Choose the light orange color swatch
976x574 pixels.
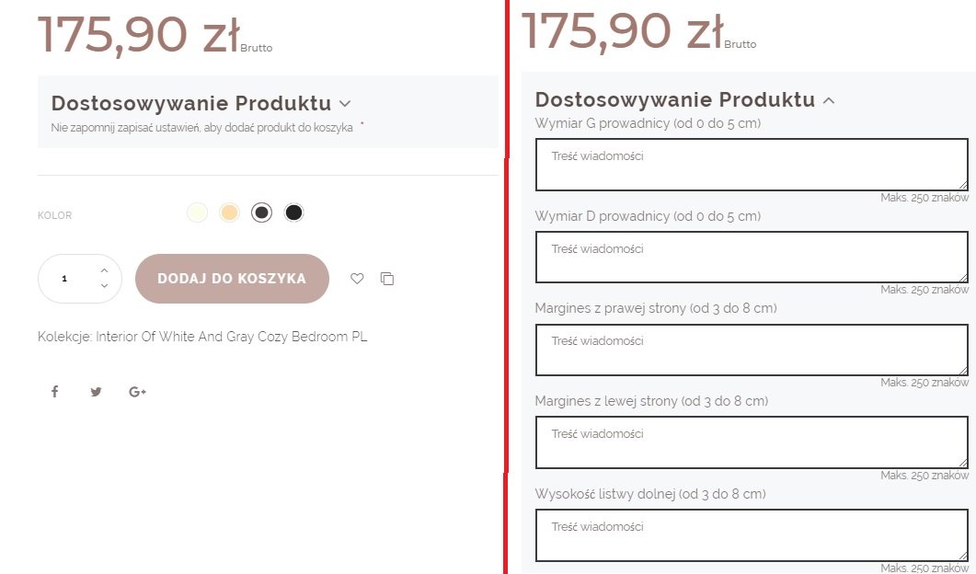coord(230,213)
